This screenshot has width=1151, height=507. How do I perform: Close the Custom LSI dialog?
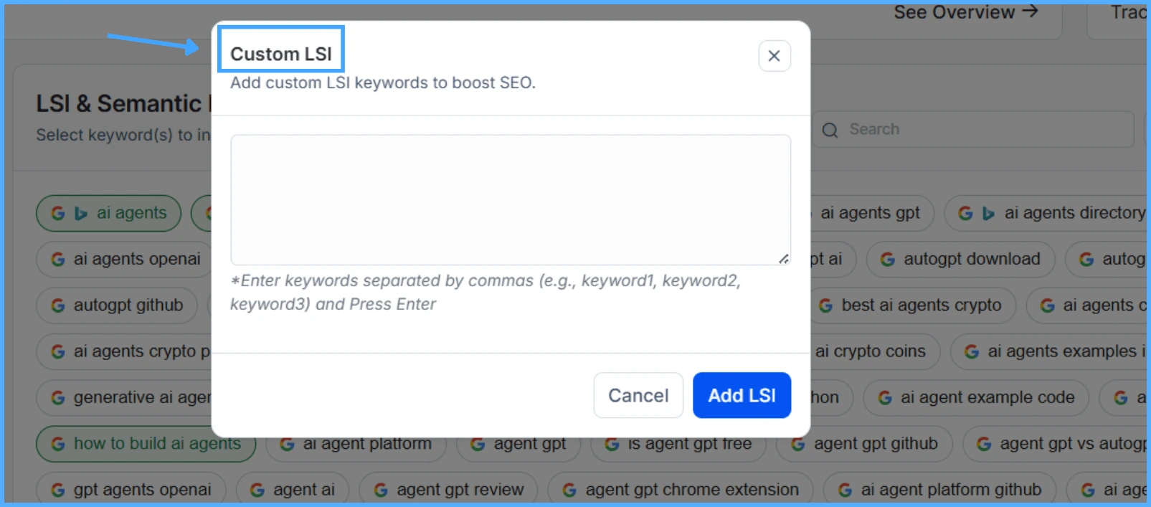coord(775,56)
